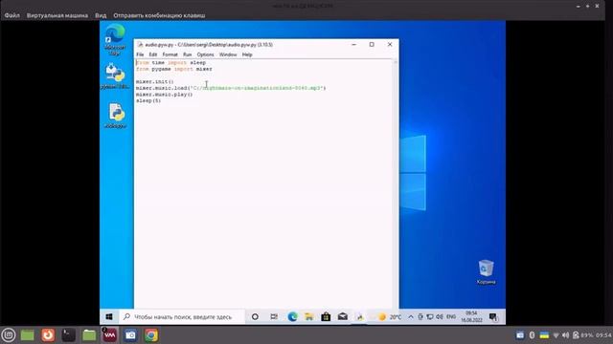The width and height of the screenshot is (613, 344).
Task: Open the Виртуальная машина menu
Action: click(x=57, y=15)
